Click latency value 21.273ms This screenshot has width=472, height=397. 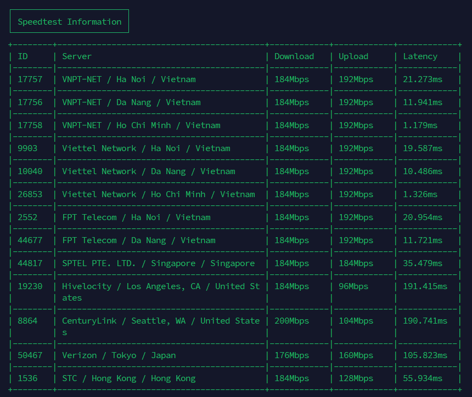(423, 79)
